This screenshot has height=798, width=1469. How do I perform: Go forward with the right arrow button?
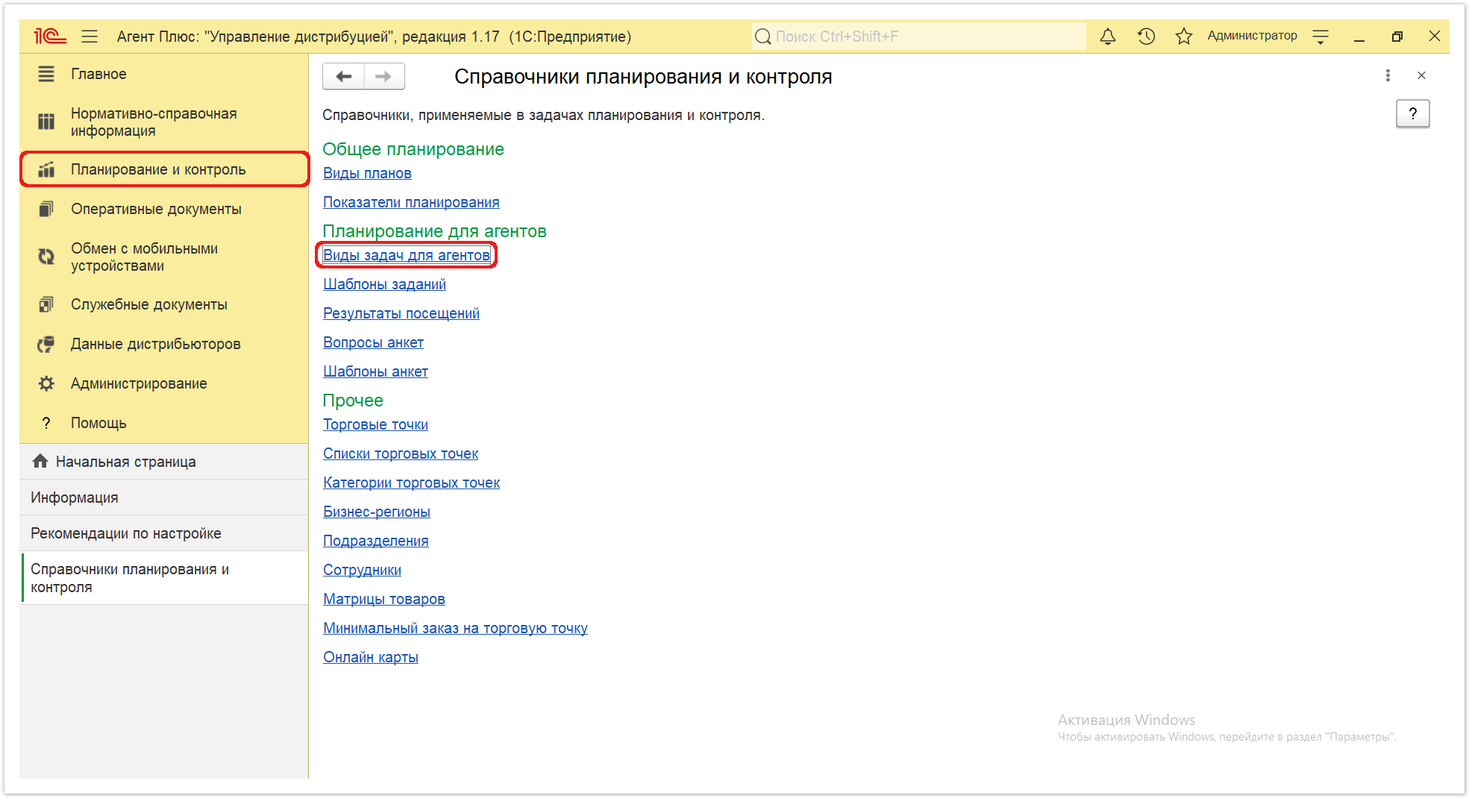(x=384, y=76)
